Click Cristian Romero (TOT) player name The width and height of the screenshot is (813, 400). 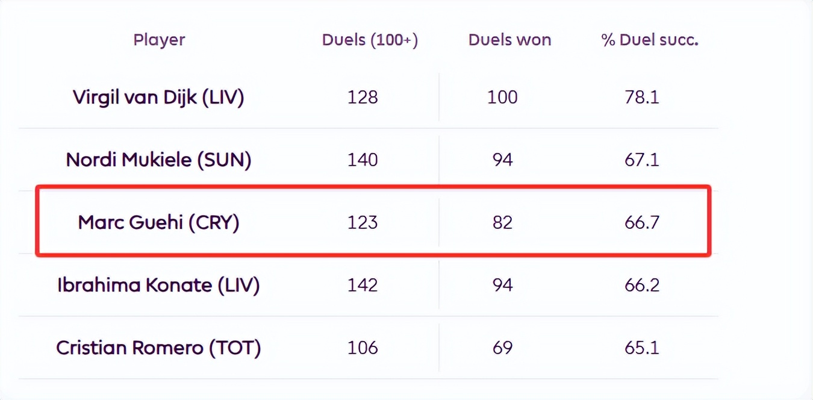[x=158, y=348]
